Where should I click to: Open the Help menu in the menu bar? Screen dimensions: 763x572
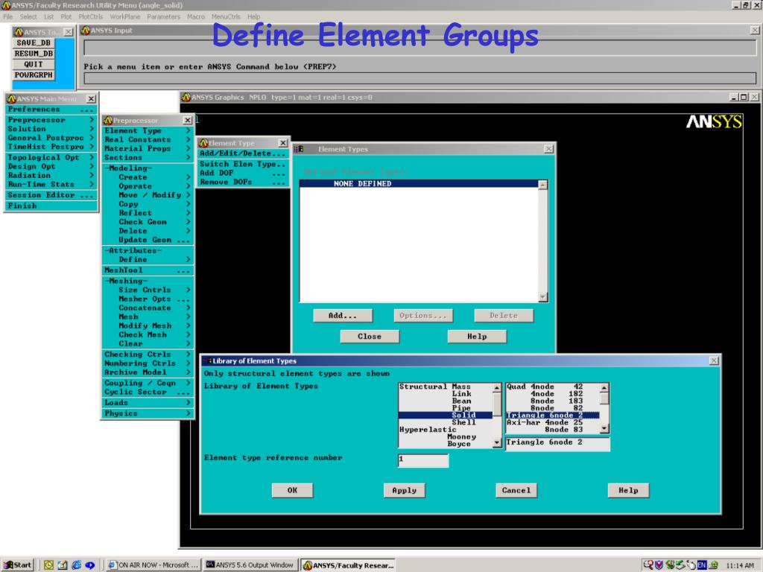[253, 16]
